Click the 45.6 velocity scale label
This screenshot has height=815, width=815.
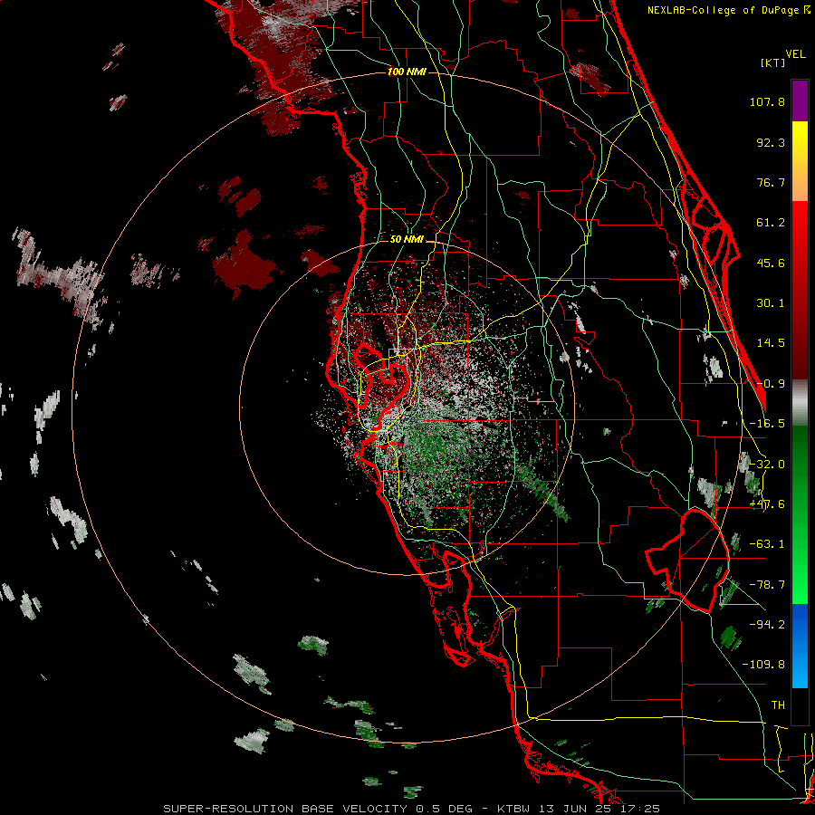(x=771, y=263)
